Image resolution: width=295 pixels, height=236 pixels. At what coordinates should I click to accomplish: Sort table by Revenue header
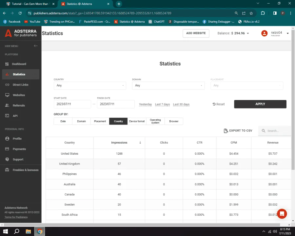(x=273, y=143)
